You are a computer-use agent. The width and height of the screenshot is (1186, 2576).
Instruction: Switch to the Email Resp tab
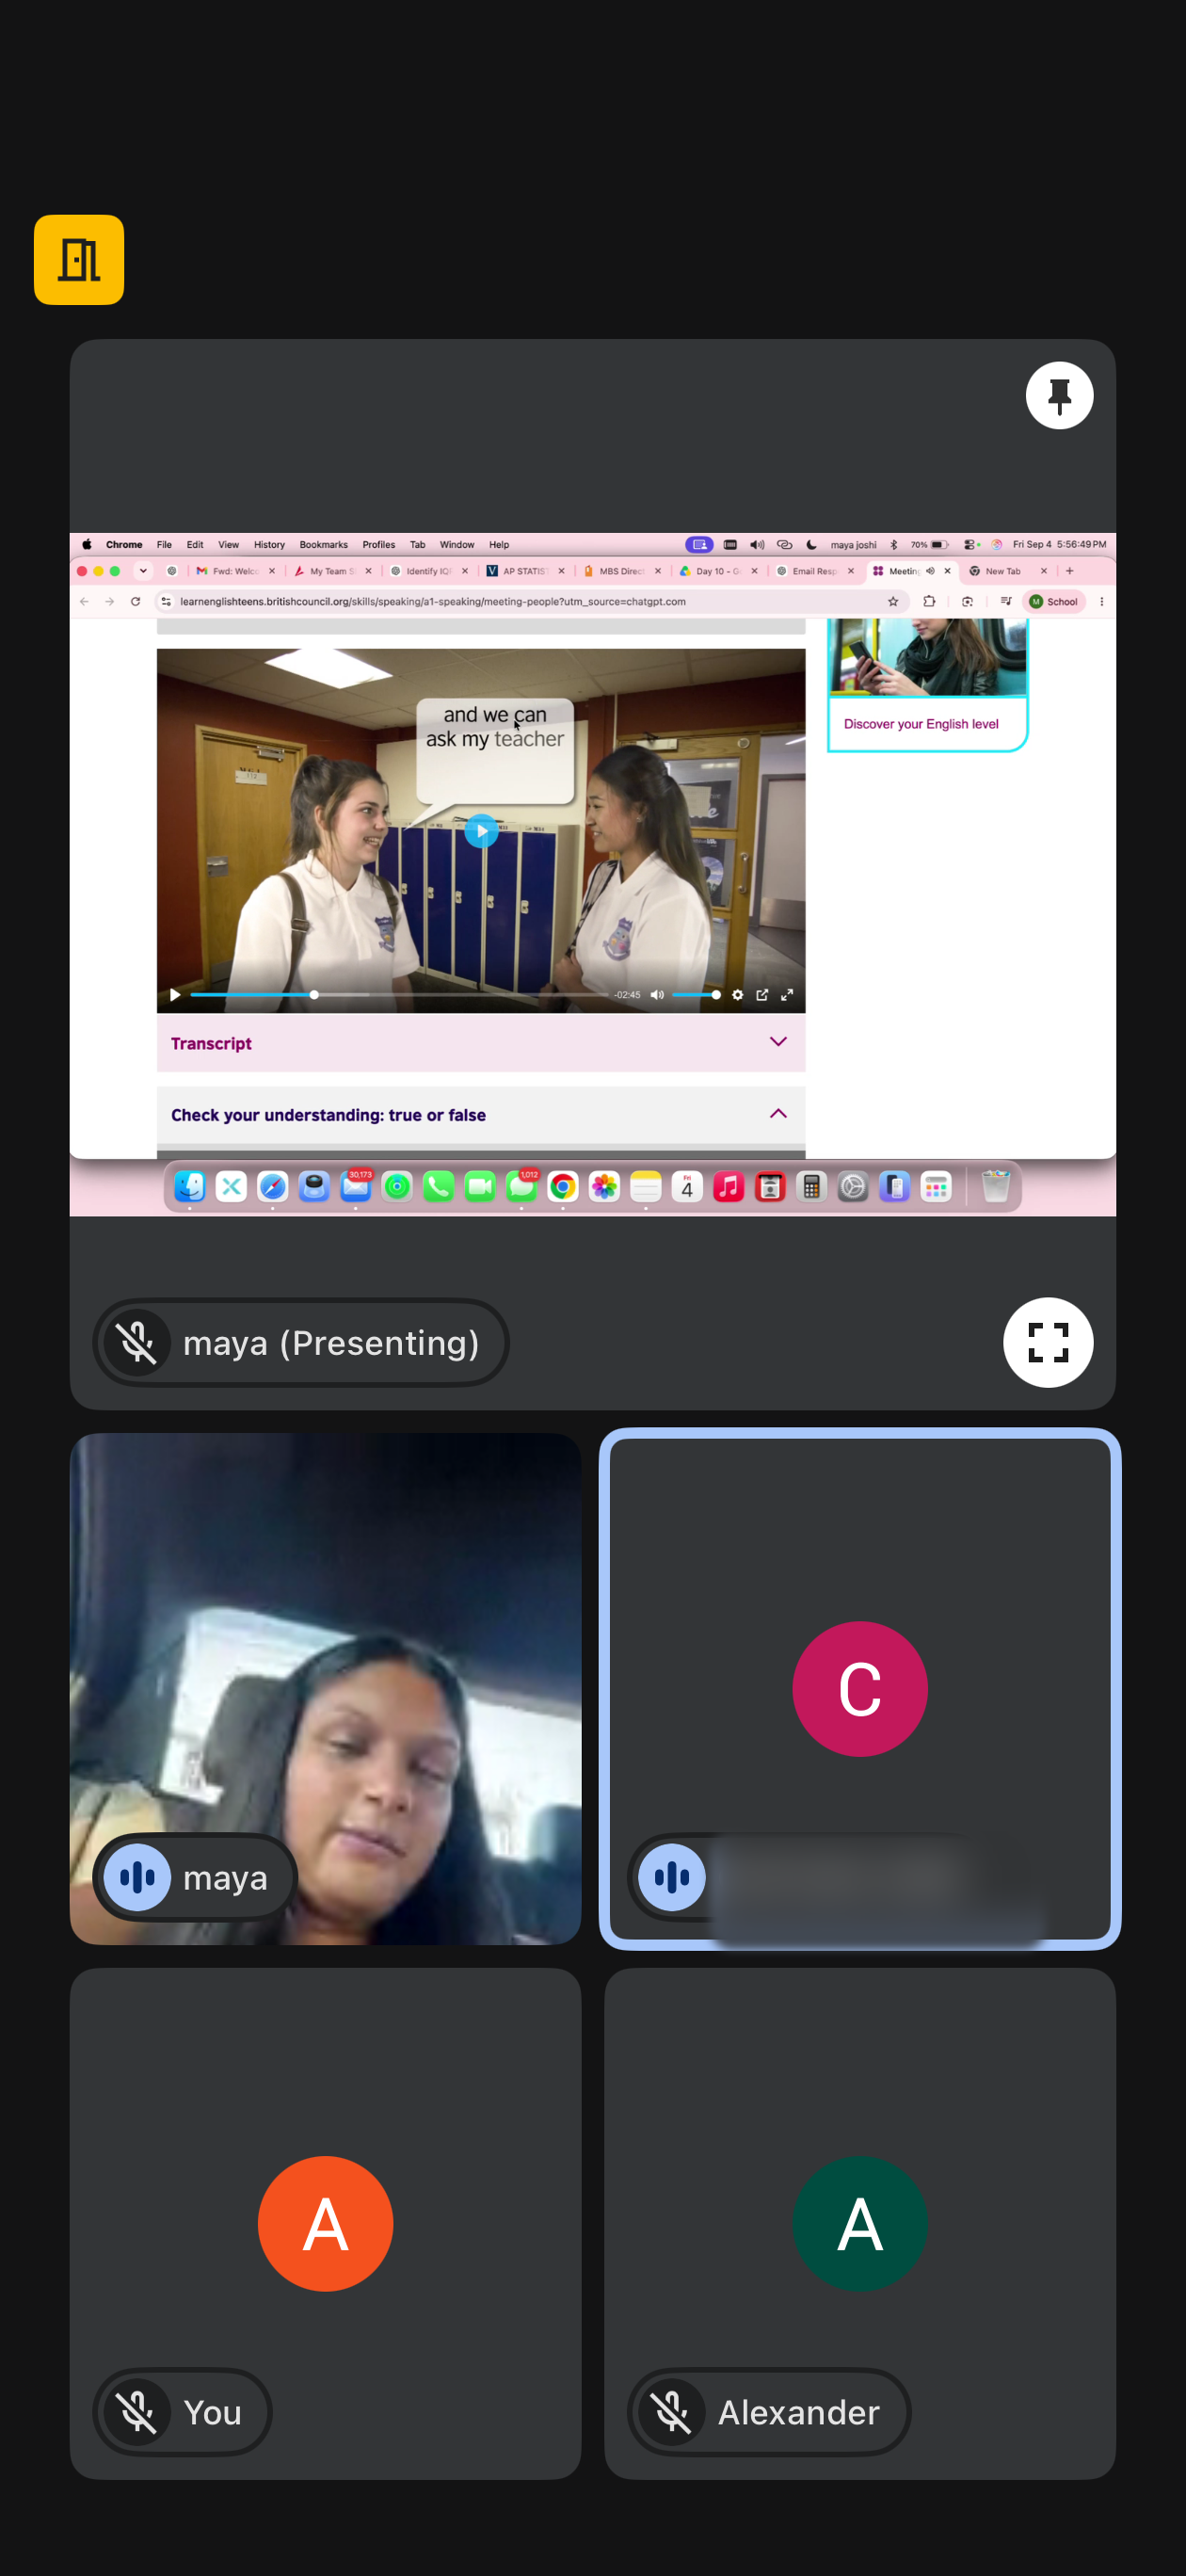point(814,571)
